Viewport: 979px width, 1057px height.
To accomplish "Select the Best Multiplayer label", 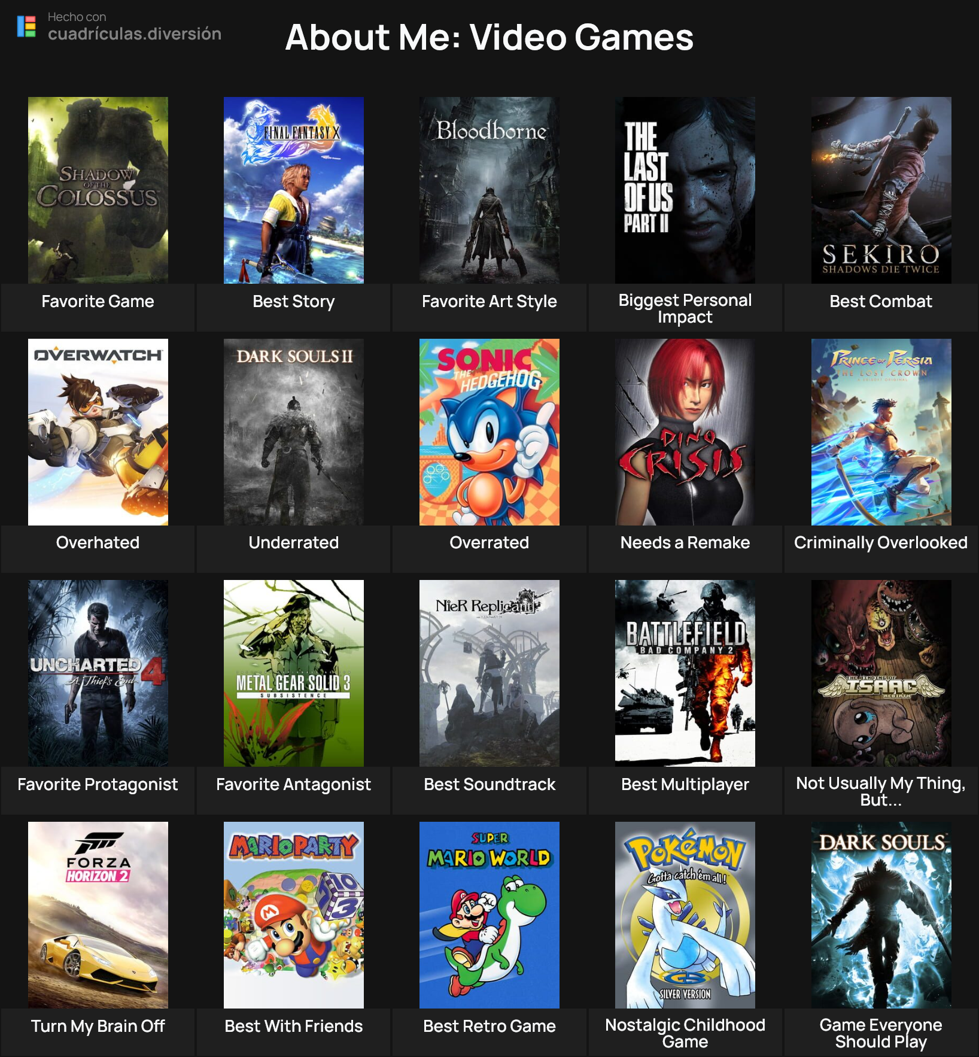I will point(685,785).
